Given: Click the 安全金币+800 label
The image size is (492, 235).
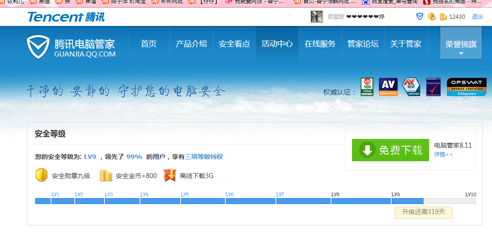Looking at the screenshot, I should click(x=136, y=176).
